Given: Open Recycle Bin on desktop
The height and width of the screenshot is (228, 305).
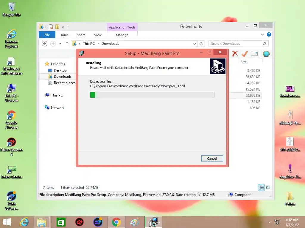Looking at the screenshot, I should tap(12, 10).
